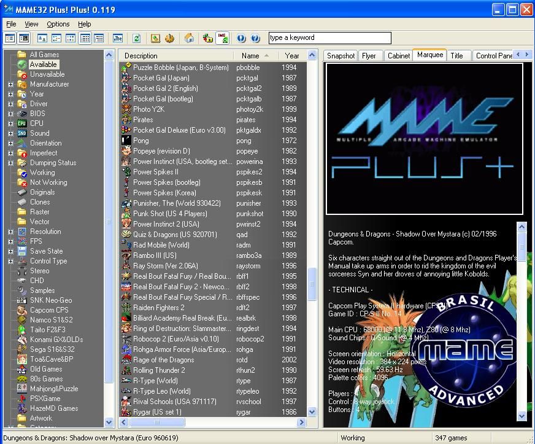The image size is (535, 444).
Task: Sort games by the Name column header
Action: tap(255, 56)
